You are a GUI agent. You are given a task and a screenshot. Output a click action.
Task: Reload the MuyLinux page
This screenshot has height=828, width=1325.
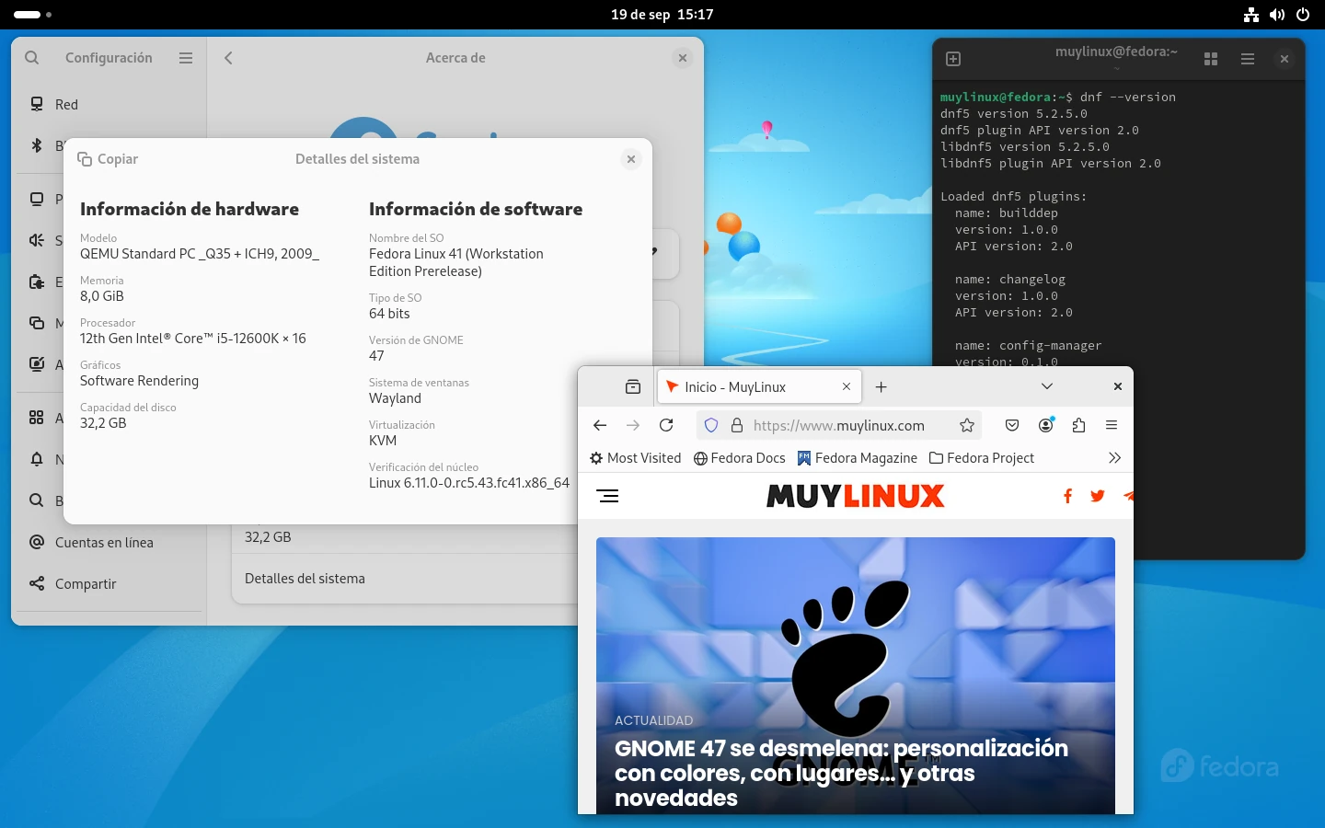pyautogui.click(x=667, y=425)
